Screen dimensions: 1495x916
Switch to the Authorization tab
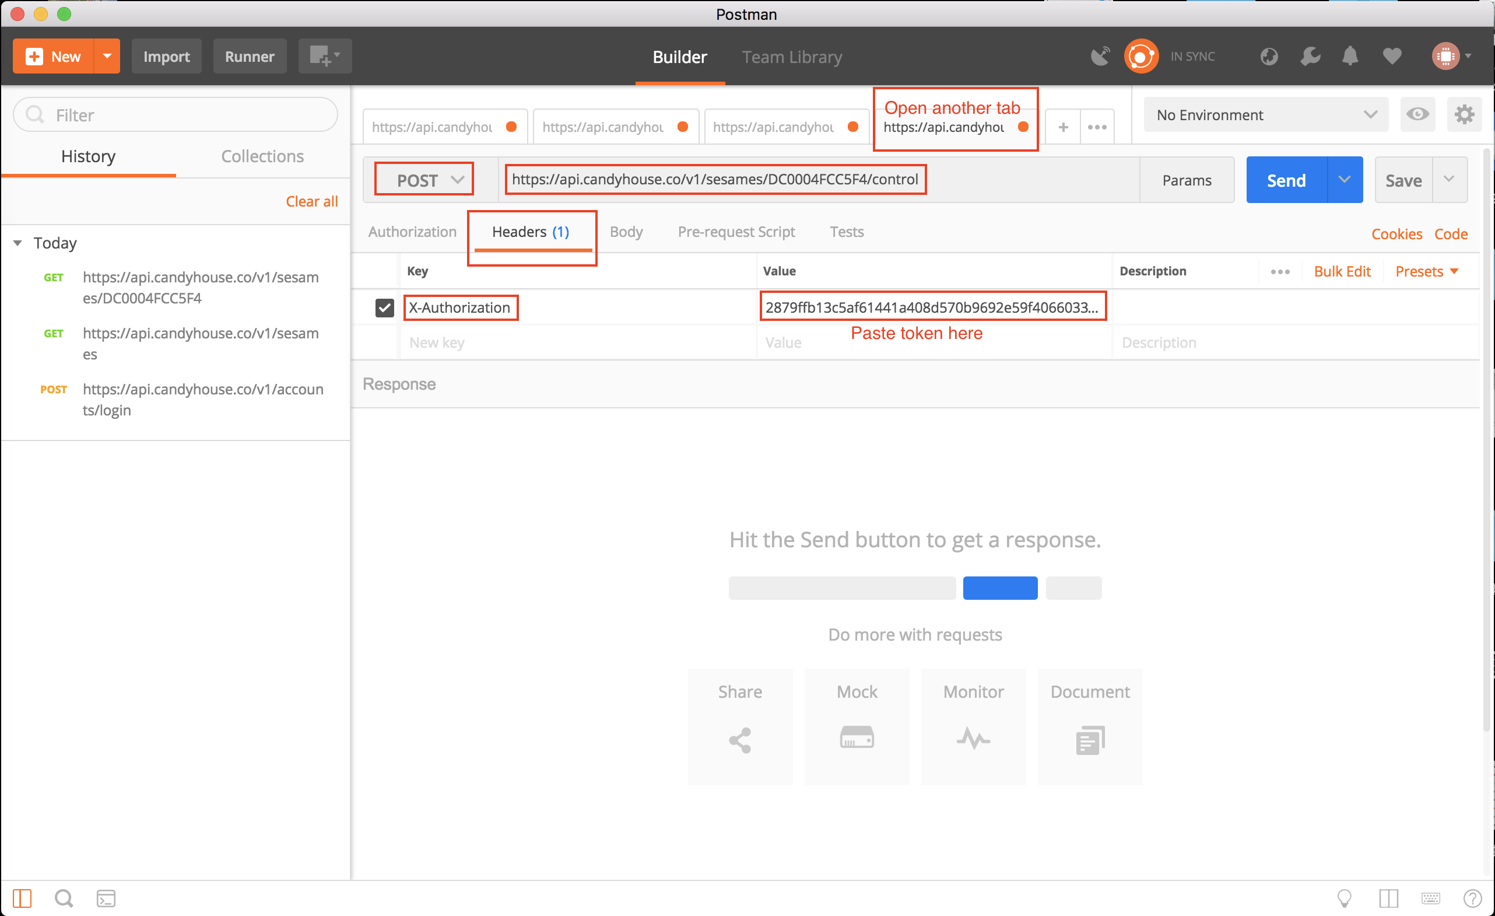(x=410, y=232)
